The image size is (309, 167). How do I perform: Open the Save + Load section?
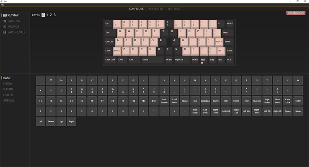[14, 32]
